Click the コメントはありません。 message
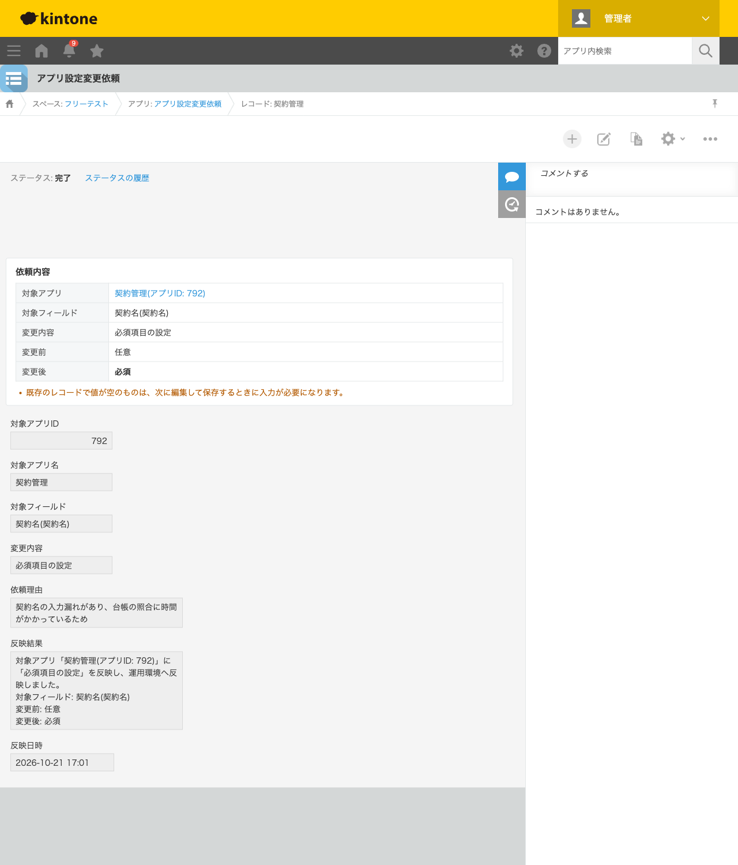This screenshot has width=738, height=865. pyautogui.click(x=578, y=212)
